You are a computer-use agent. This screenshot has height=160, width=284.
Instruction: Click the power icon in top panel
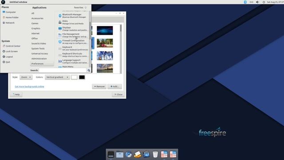click(x=264, y=2)
